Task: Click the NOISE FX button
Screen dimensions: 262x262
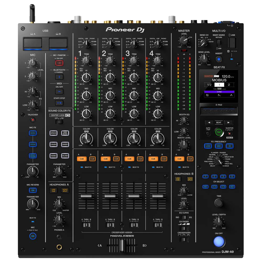Action: tap(53, 156)
